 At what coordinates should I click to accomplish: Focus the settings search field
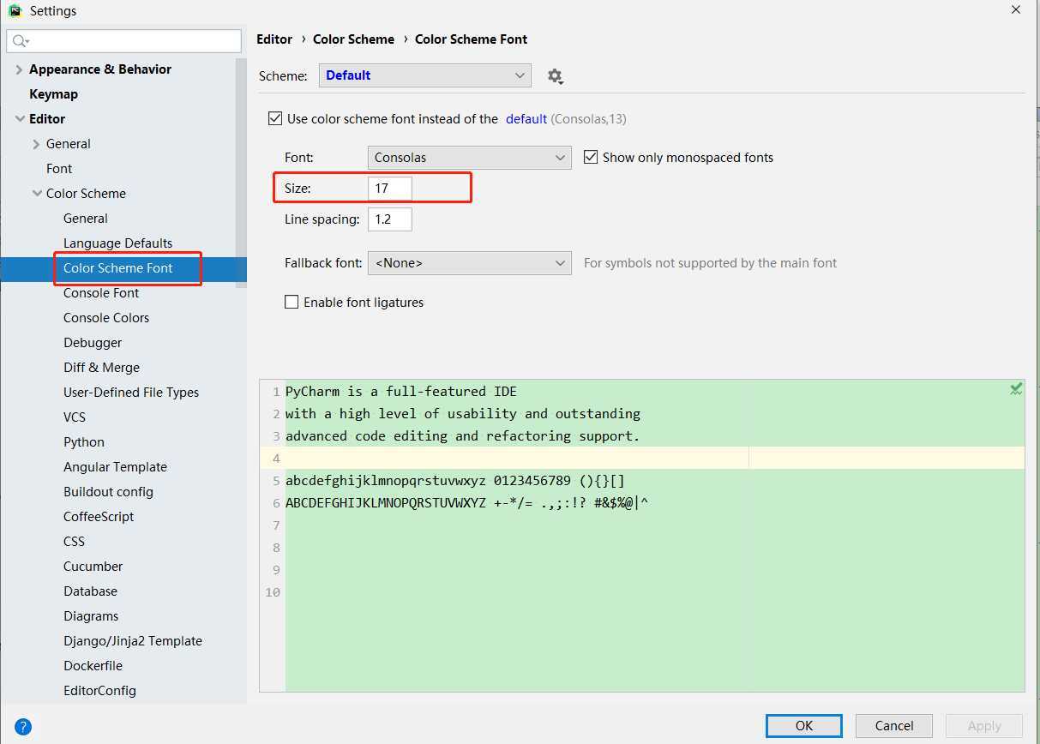[x=124, y=41]
